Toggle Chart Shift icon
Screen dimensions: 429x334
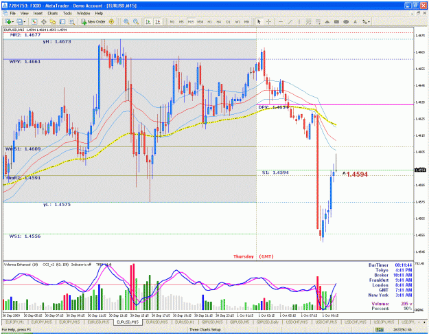pos(158,21)
